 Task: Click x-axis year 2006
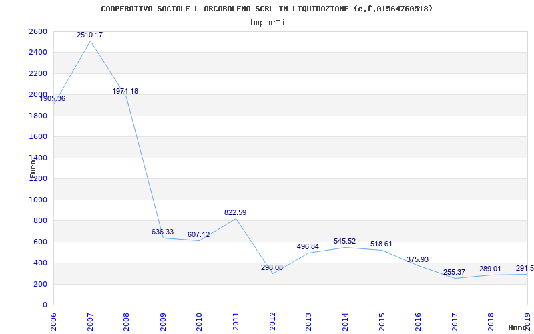tap(53, 322)
